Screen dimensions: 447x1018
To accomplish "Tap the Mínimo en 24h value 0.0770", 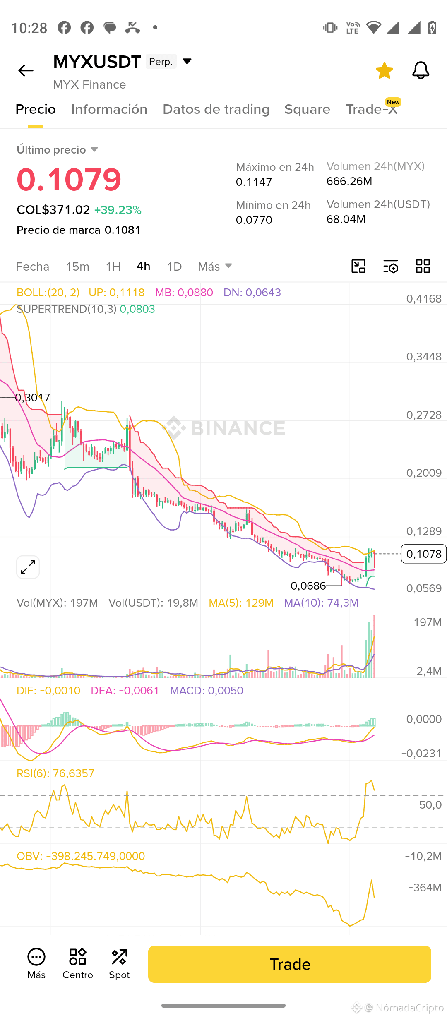I will tap(254, 220).
